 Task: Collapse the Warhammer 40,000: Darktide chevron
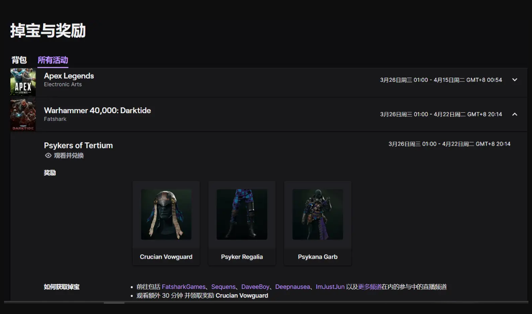tap(514, 114)
